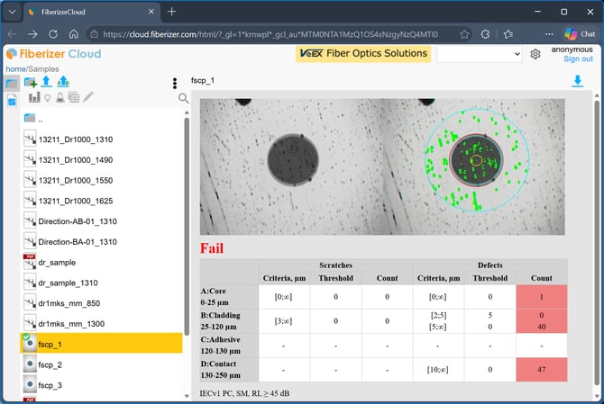Click the Fiberizer Cloud logo

(x=54, y=54)
